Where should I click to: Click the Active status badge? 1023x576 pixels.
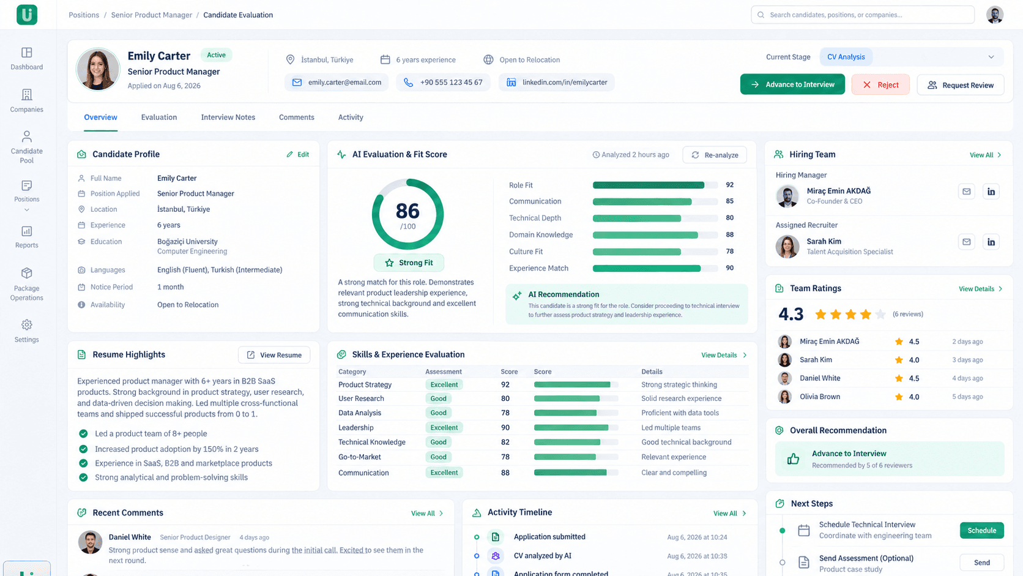216,55
